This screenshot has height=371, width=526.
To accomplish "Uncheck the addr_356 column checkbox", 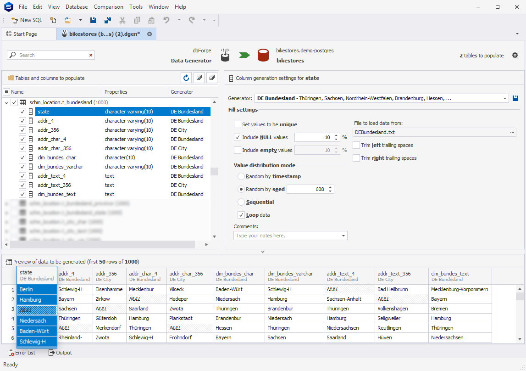I will coord(22,130).
